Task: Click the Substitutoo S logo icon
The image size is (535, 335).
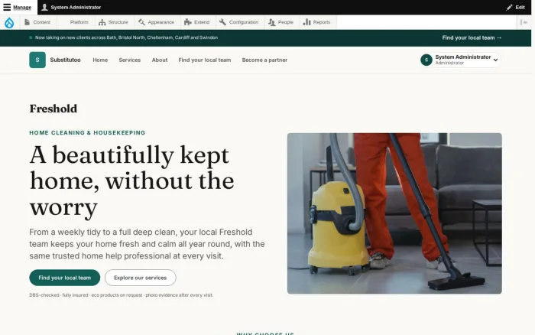Action: 37,60
